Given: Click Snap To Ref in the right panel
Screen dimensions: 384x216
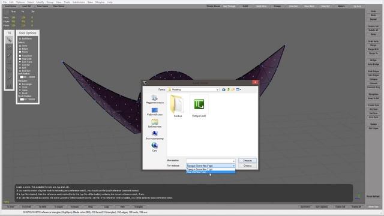Looking at the screenshot, I should (373, 98).
